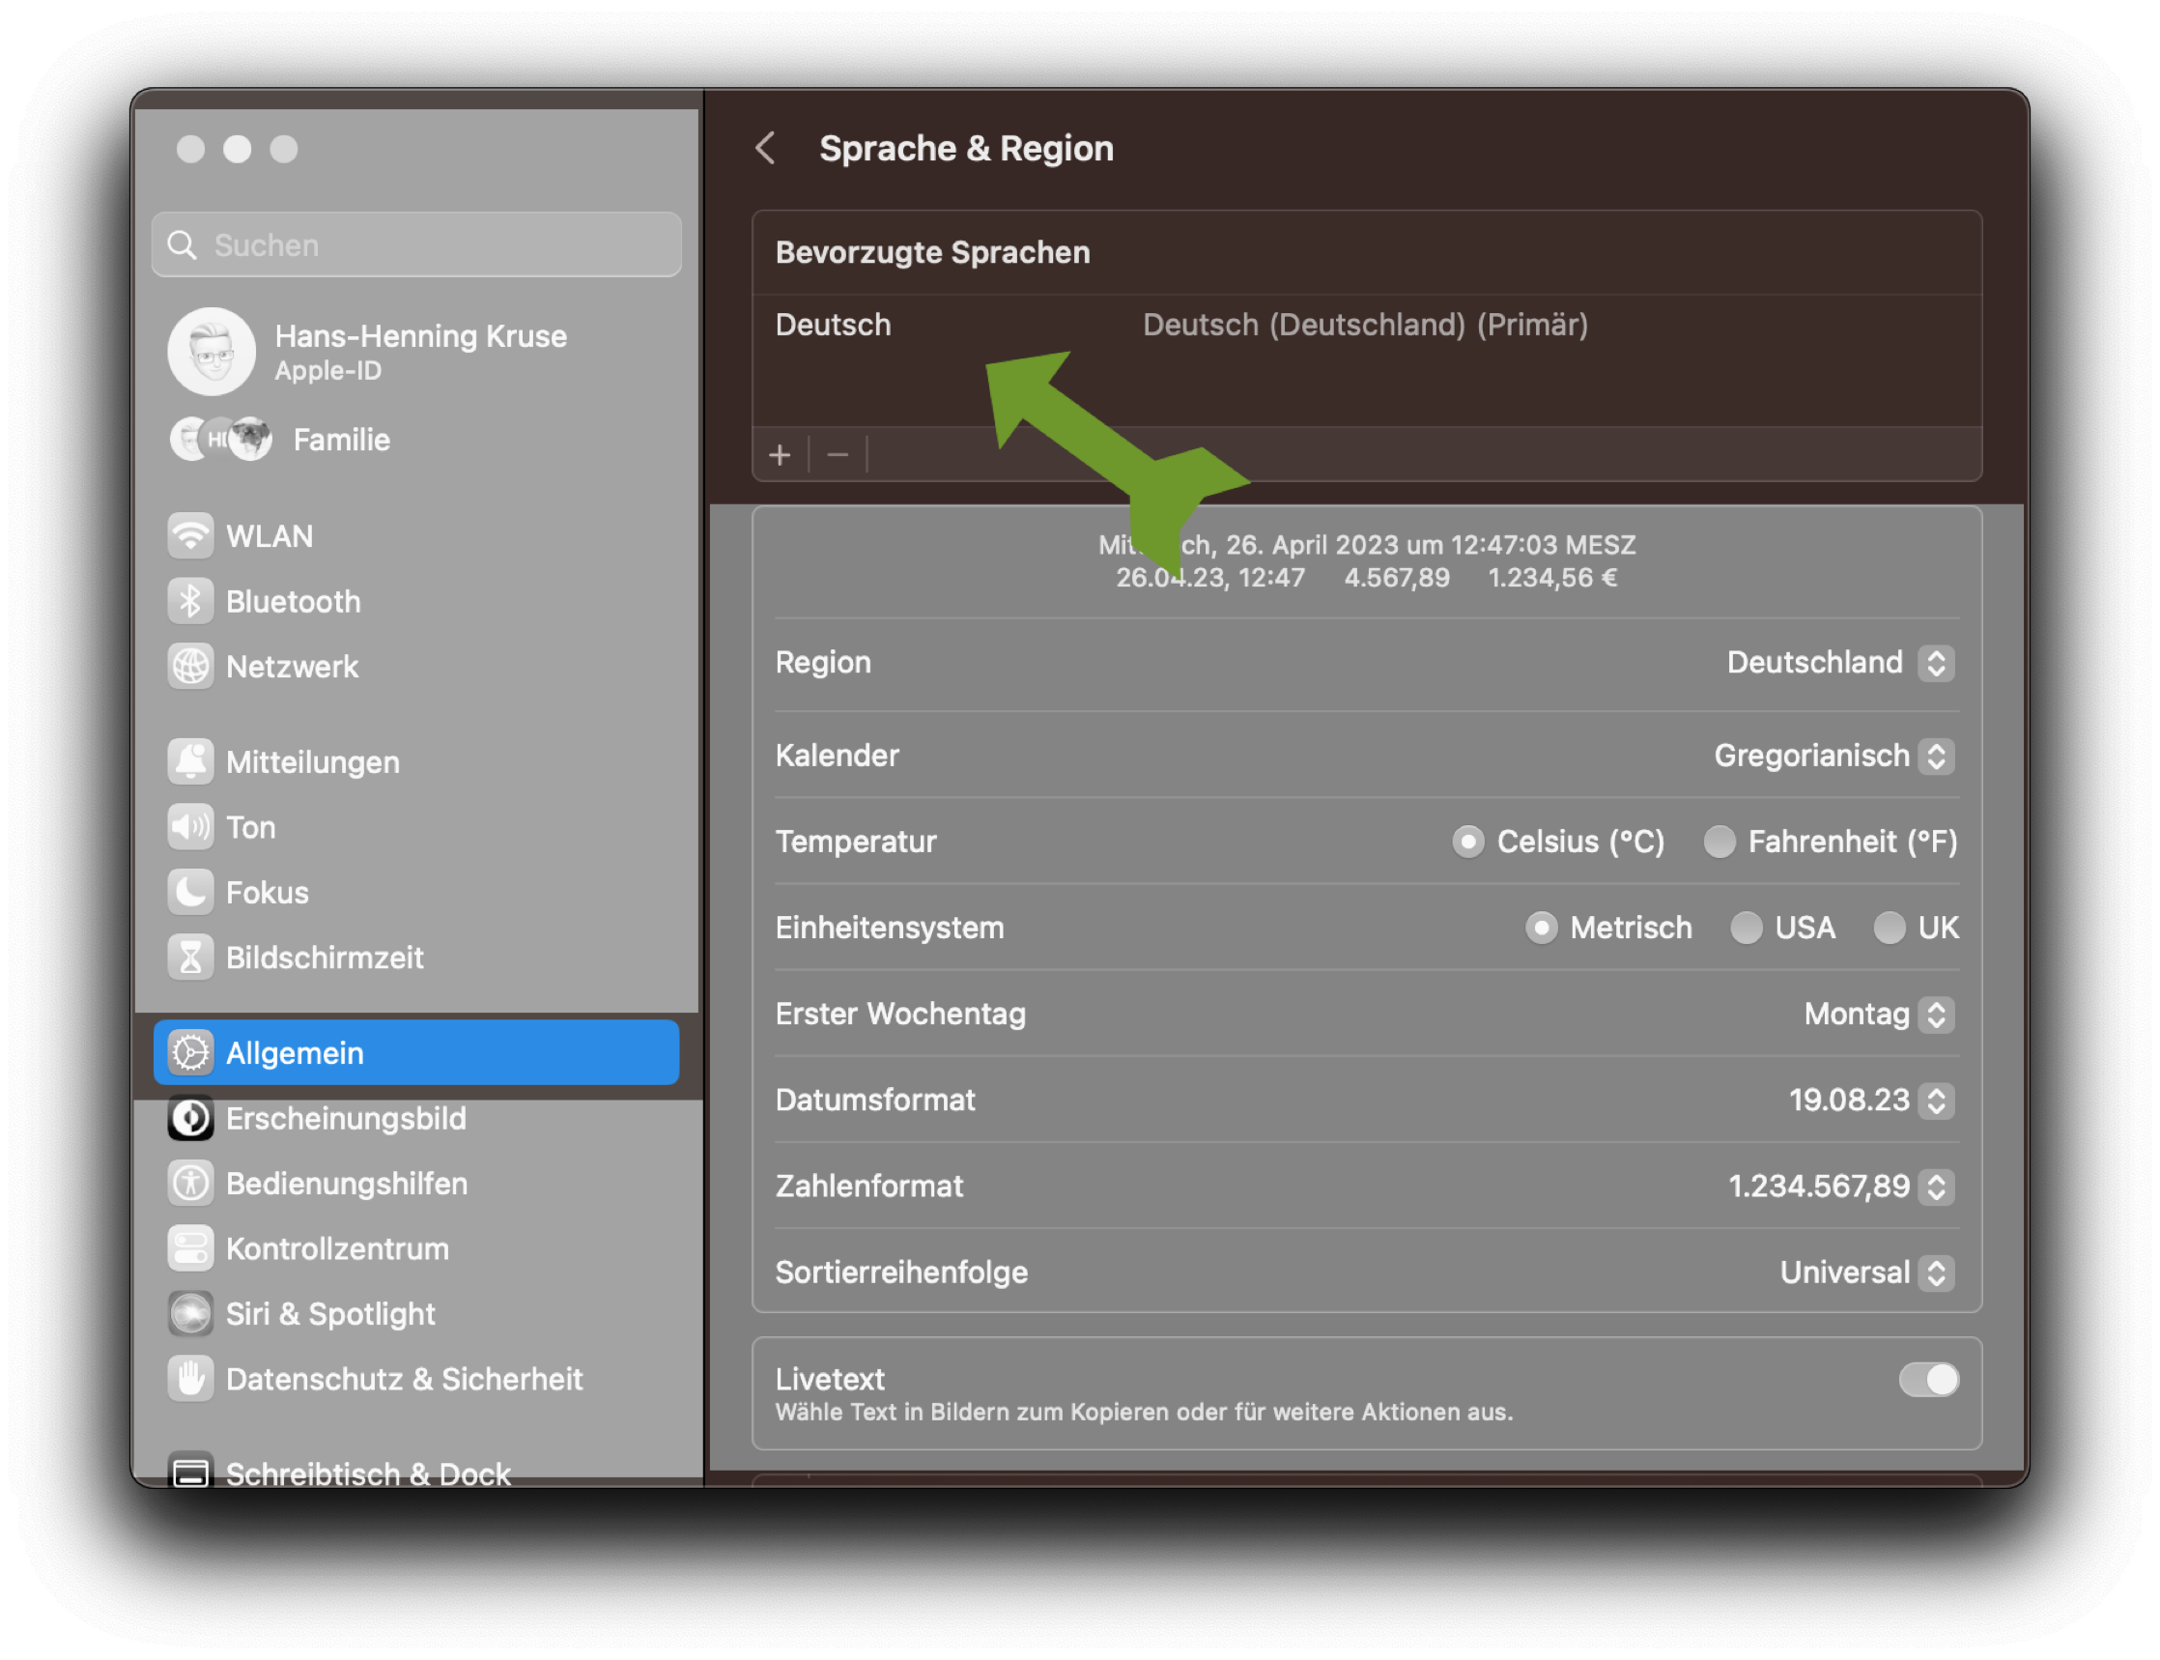
Task: Select the Netzwerk globe icon
Action: coord(190,666)
